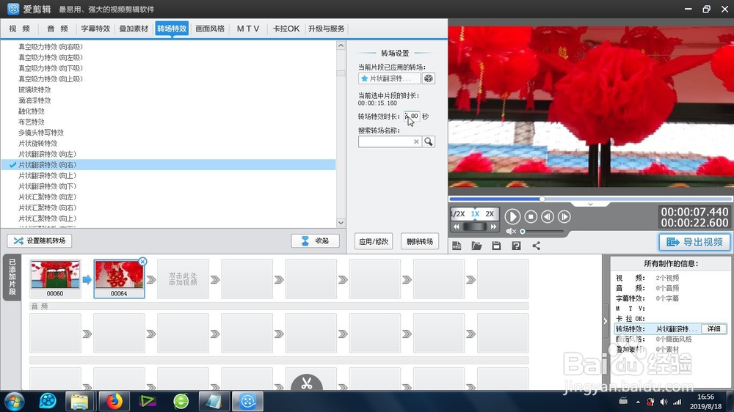This screenshot has width=734, height=412.
Task: Collapse the panel with 收起 button
Action: click(x=315, y=241)
